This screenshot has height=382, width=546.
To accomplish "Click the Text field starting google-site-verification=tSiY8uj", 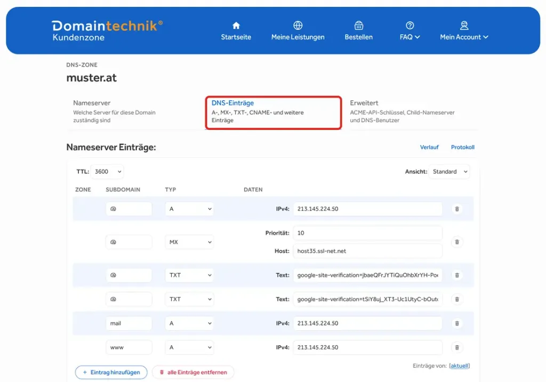I will coord(367,299).
